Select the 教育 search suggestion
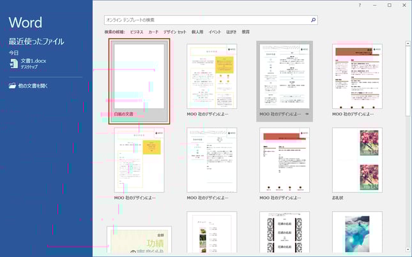Screen dimensions: 412x257 (246, 32)
